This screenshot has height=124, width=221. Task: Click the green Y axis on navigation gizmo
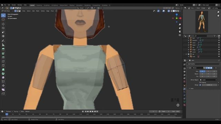click(176, 18)
